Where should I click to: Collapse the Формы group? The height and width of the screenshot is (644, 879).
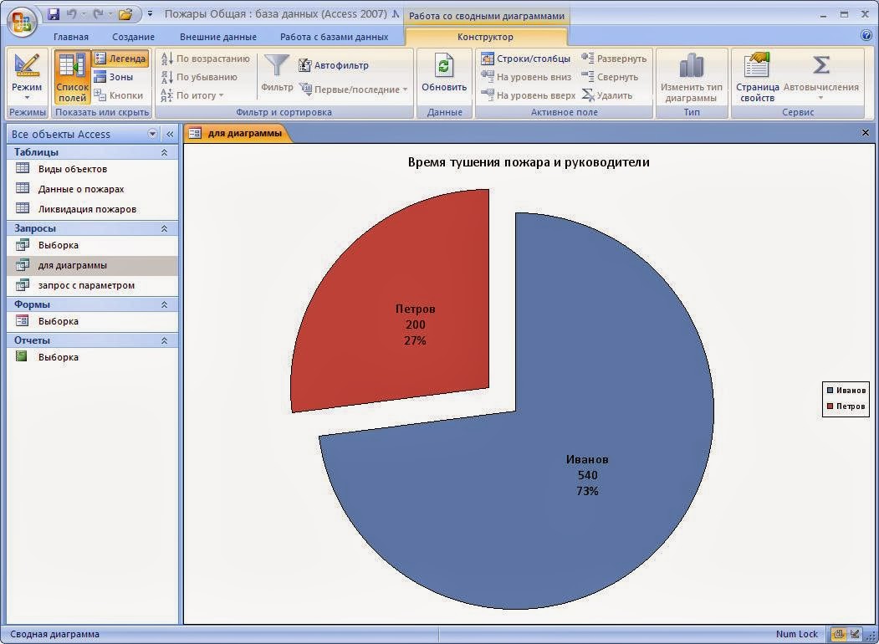click(164, 305)
